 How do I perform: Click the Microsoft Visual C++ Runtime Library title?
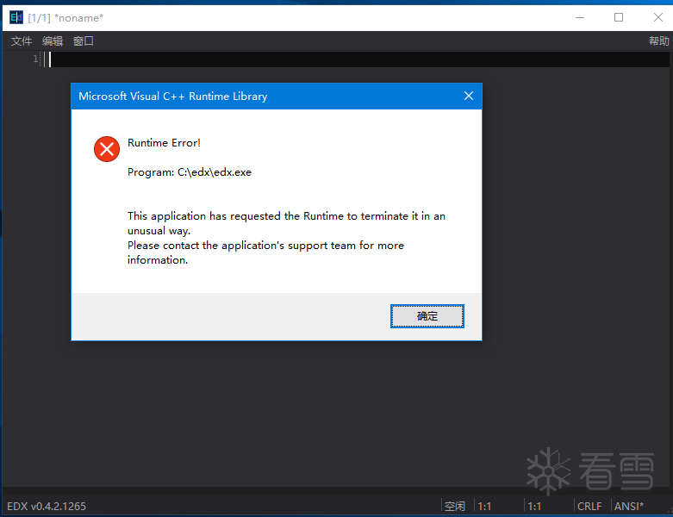tap(173, 97)
